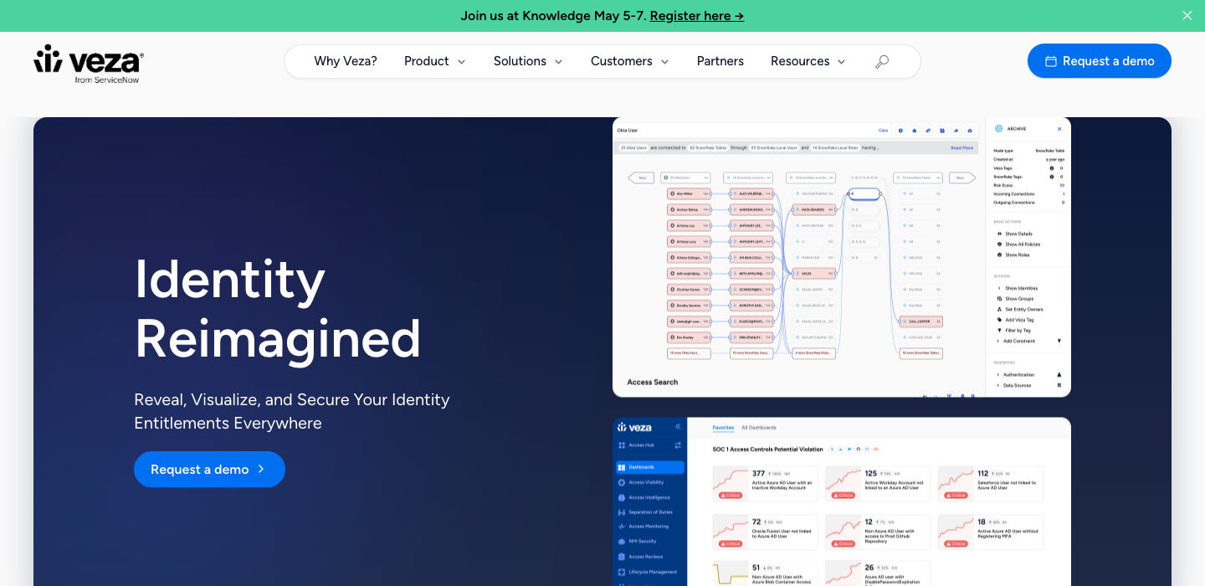
Task: Open the dashboards screenshot image
Action: pos(842,501)
